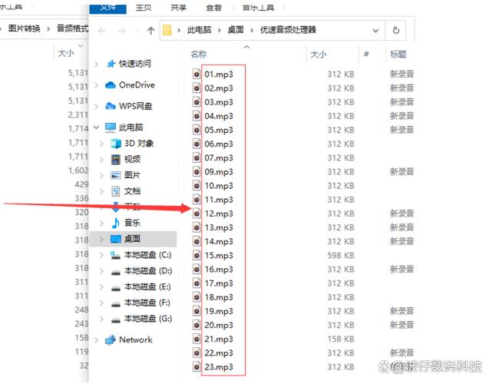492x384 pixels.
Task: Sort files by the 标题 column
Action: [x=398, y=55]
